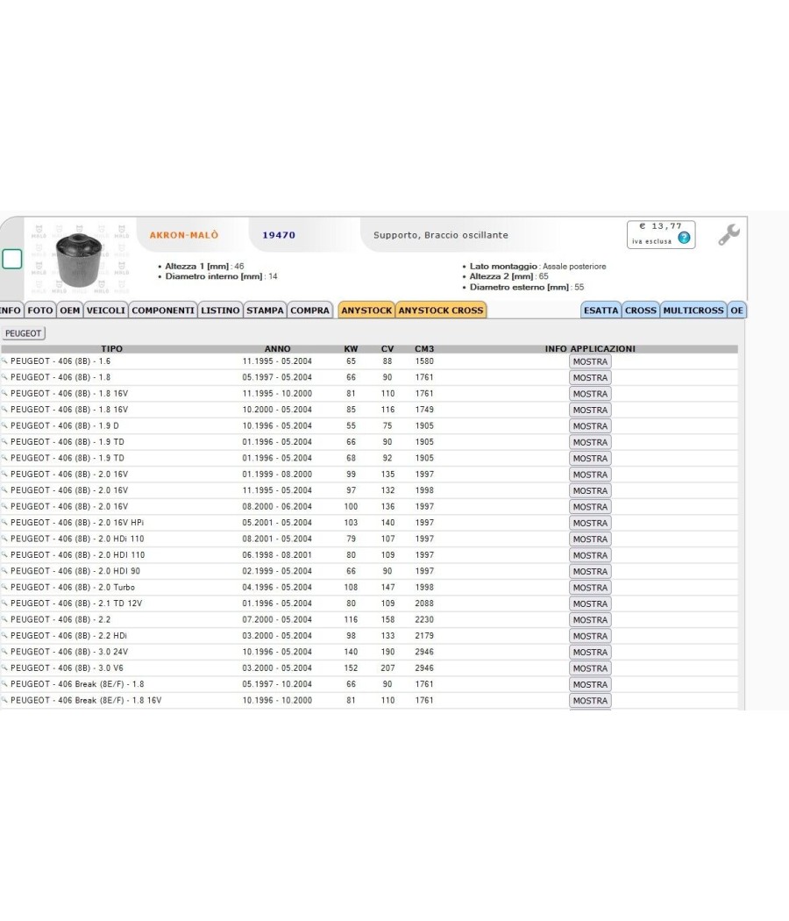Select the ESATTA tab

601,311
